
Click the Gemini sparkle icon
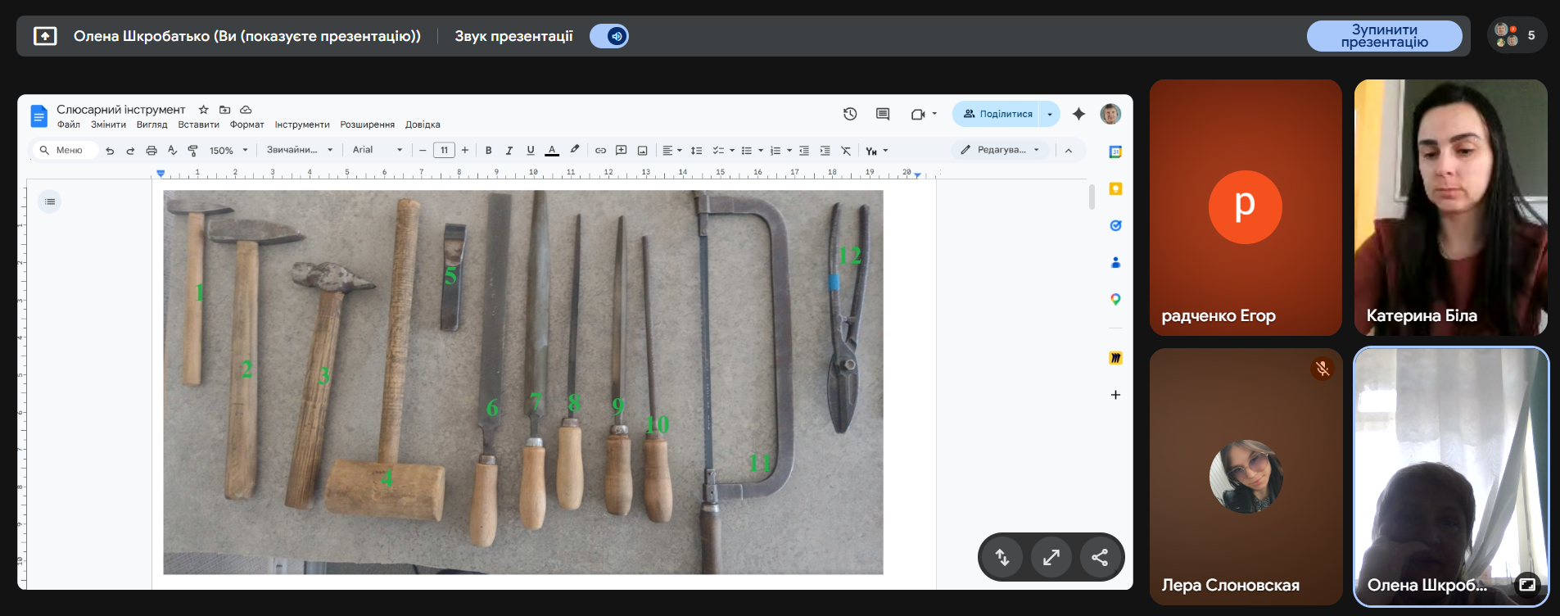tap(1078, 114)
